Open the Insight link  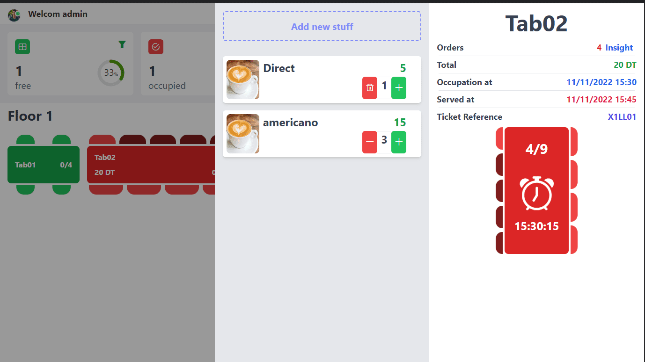coord(619,48)
